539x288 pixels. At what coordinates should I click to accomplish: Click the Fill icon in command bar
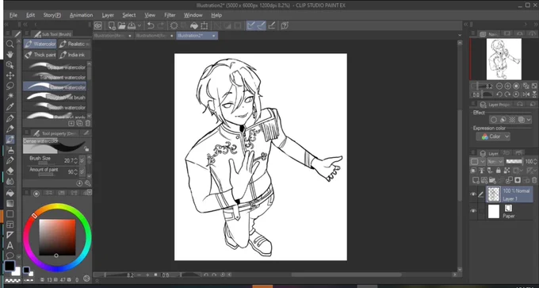(x=194, y=25)
